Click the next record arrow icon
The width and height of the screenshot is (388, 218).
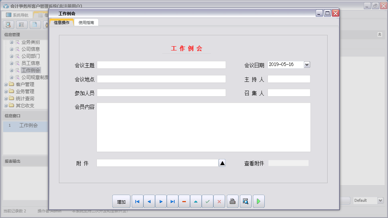pyautogui.click(x=161, y=201)
